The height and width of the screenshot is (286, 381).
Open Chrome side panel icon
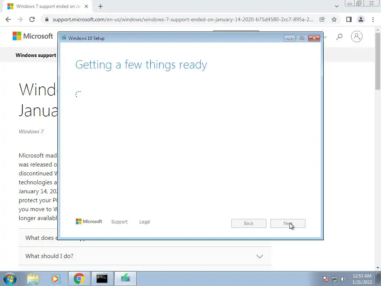pyautogui.click(x=349, y=19)
